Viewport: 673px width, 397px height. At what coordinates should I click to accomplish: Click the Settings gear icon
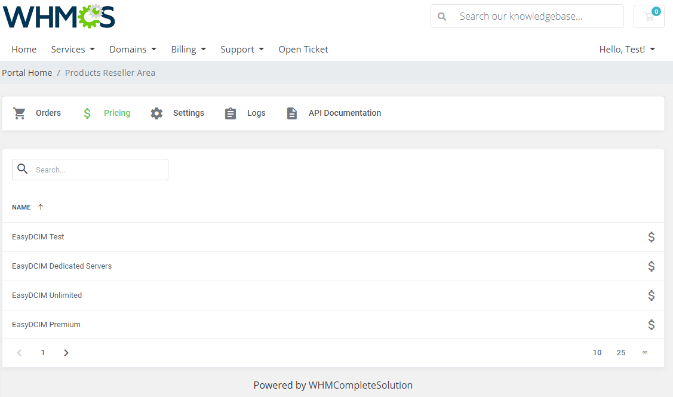tap(156, 113)
